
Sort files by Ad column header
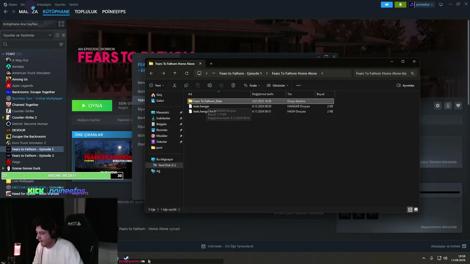(x=218, y=94)
